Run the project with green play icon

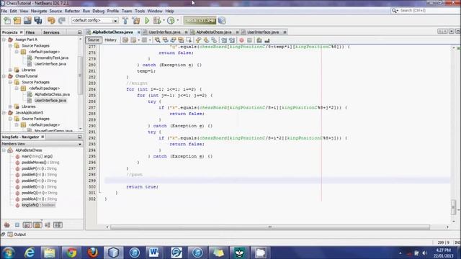click(x=147, y=21)
